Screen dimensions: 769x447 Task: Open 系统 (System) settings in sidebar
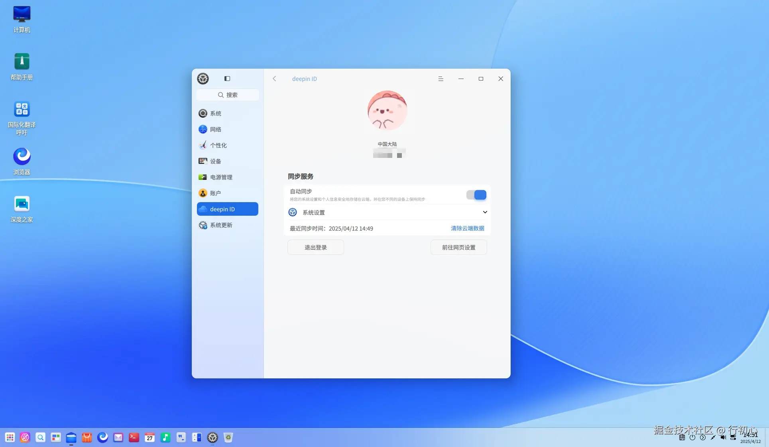215,113
